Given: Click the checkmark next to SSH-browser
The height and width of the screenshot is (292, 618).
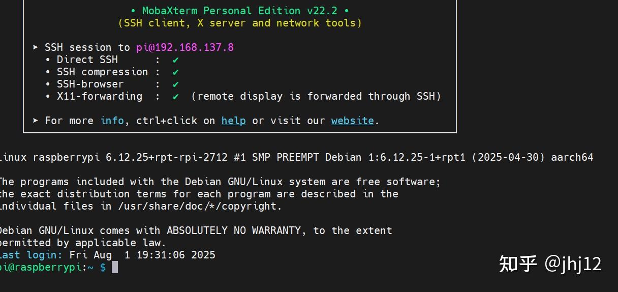Looking at the screenshot, I should (176, 84).
